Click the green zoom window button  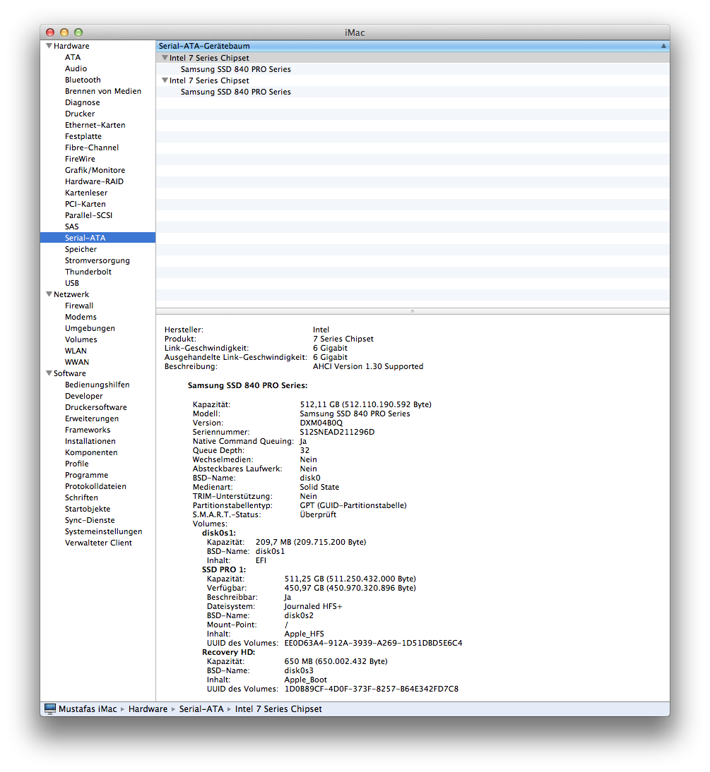coord(78,32)
